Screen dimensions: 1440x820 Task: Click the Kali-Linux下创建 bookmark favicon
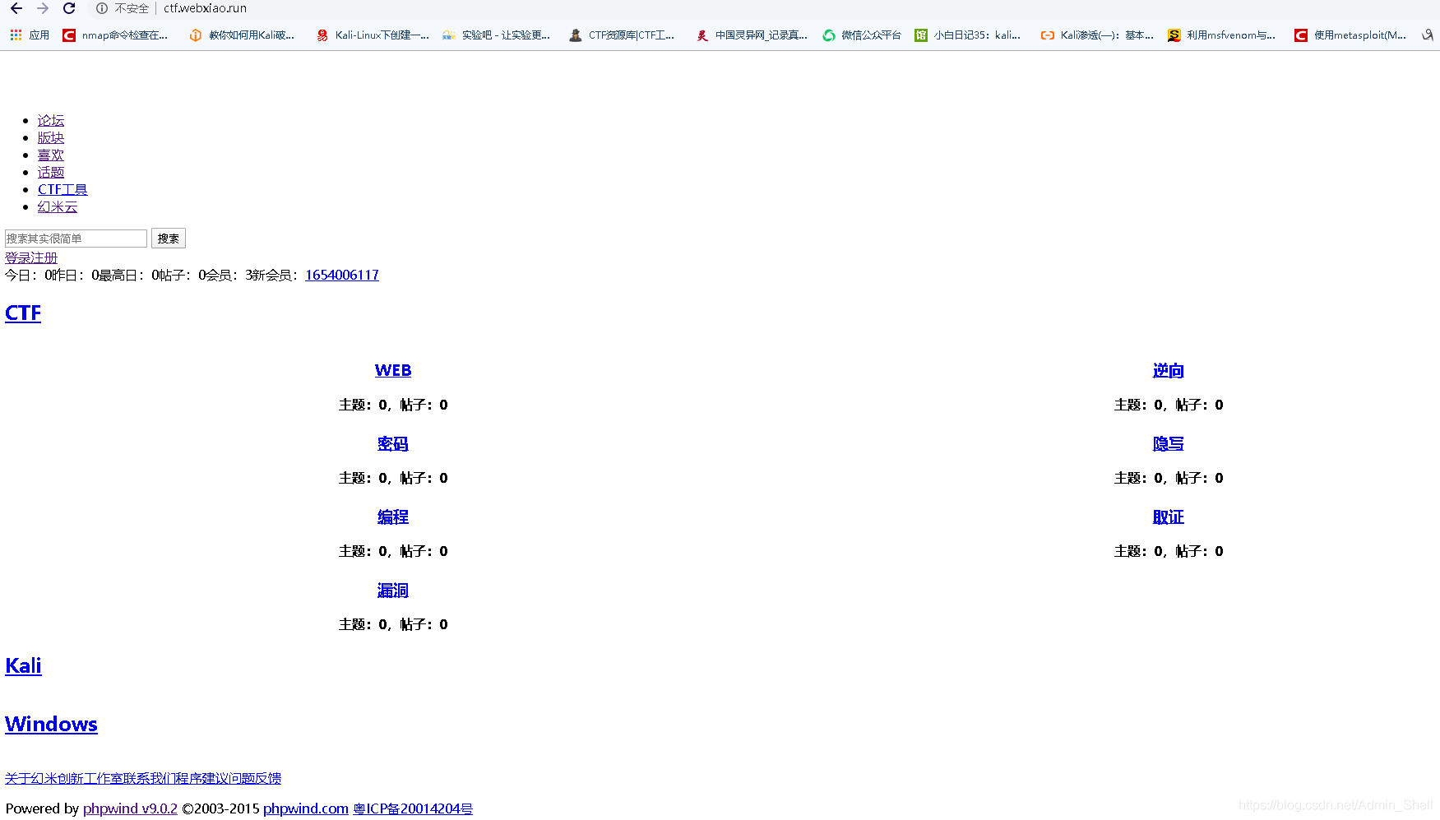322,35
